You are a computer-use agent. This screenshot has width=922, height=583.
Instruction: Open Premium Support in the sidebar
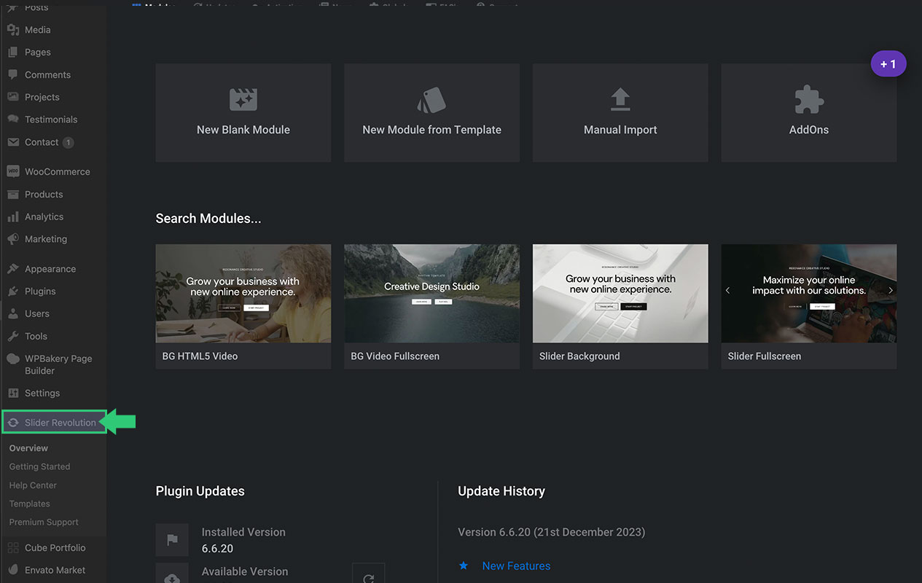pyautogui.click(x=44, y=523)
